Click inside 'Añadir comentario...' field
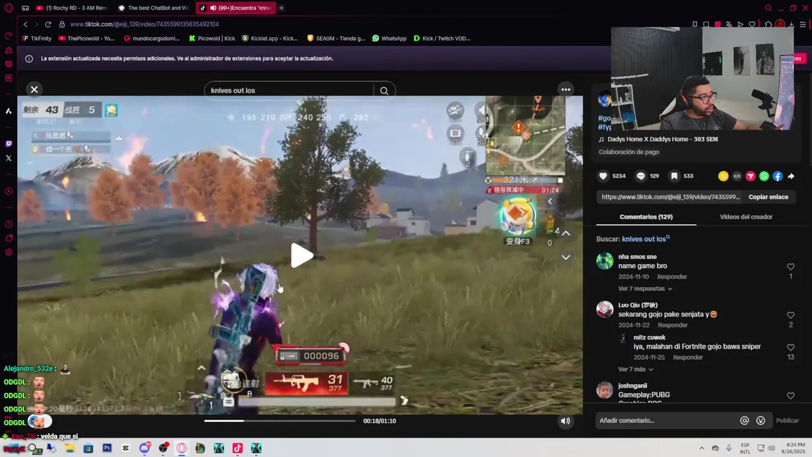This screenshot has width=812, height=457. (666, 420)
